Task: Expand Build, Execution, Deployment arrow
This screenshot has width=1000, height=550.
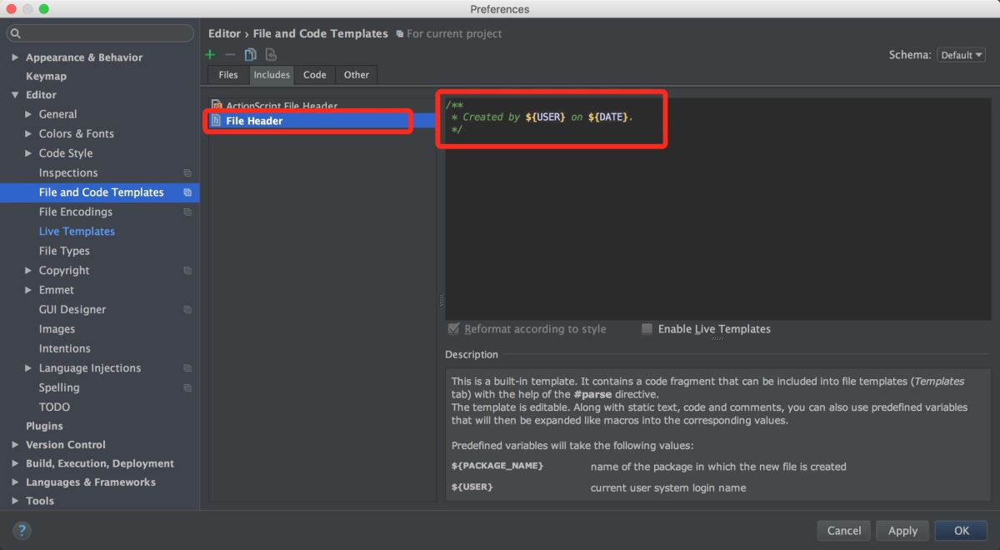Action: pos(15,463)
